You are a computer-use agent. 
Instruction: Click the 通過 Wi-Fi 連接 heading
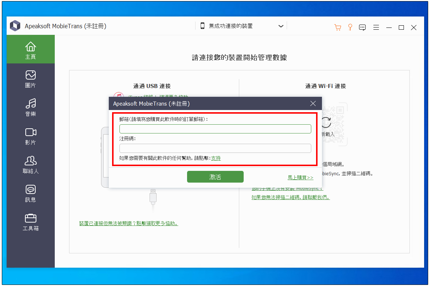point(326,86)
